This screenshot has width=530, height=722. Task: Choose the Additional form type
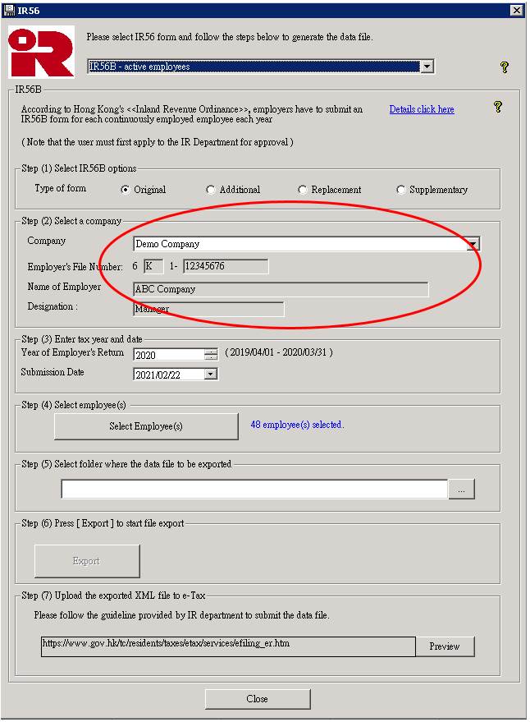point(211,190)
